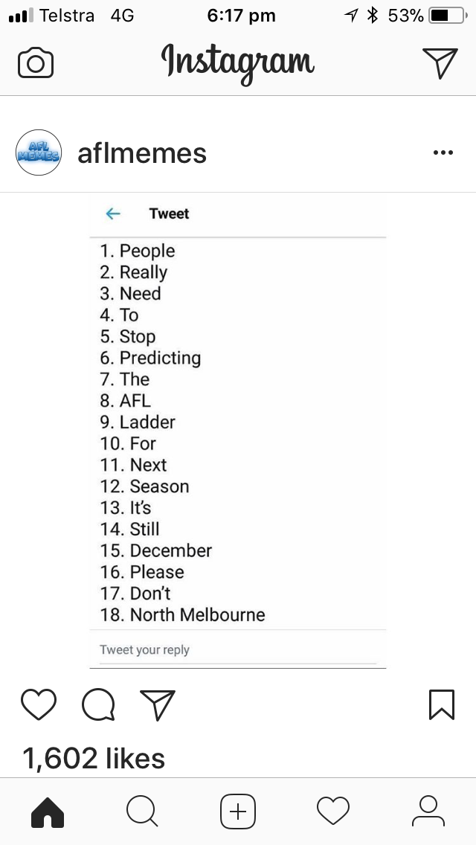Open the Search tab magnifier

(142, 812)
